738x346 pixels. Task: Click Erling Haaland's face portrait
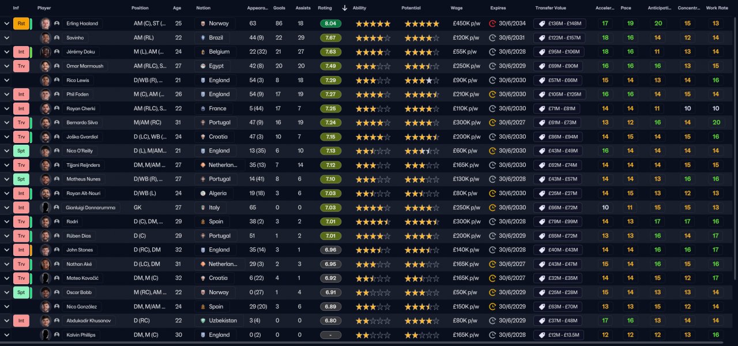pyautogui.click(x=46, y=24)
